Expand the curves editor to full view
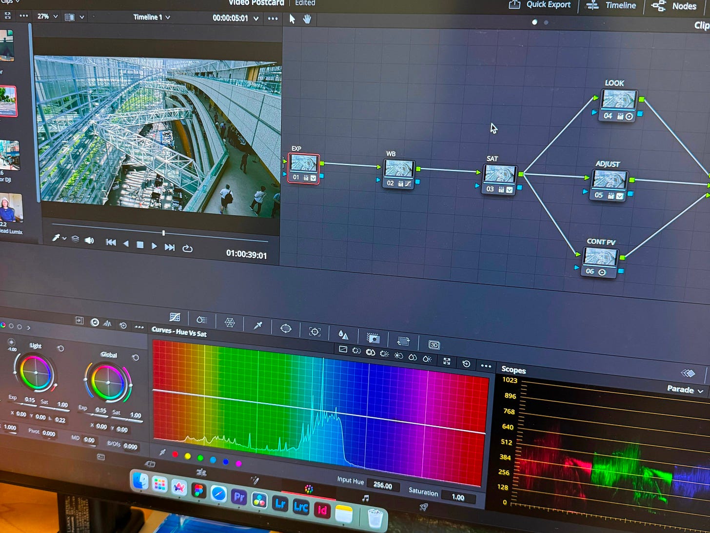This screenshot has height=533, width=710. 447,361
